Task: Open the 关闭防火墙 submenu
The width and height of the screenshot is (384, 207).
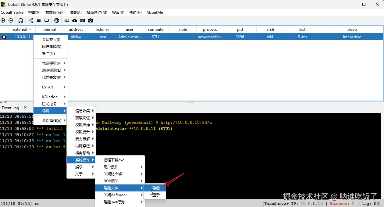Action: pyautogui.click(x=120, y=174)
